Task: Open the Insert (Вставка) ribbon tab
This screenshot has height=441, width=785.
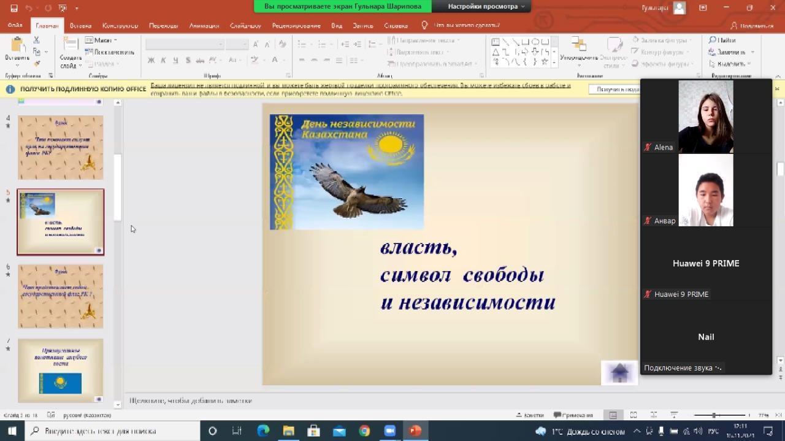Action: pos(80,26)
